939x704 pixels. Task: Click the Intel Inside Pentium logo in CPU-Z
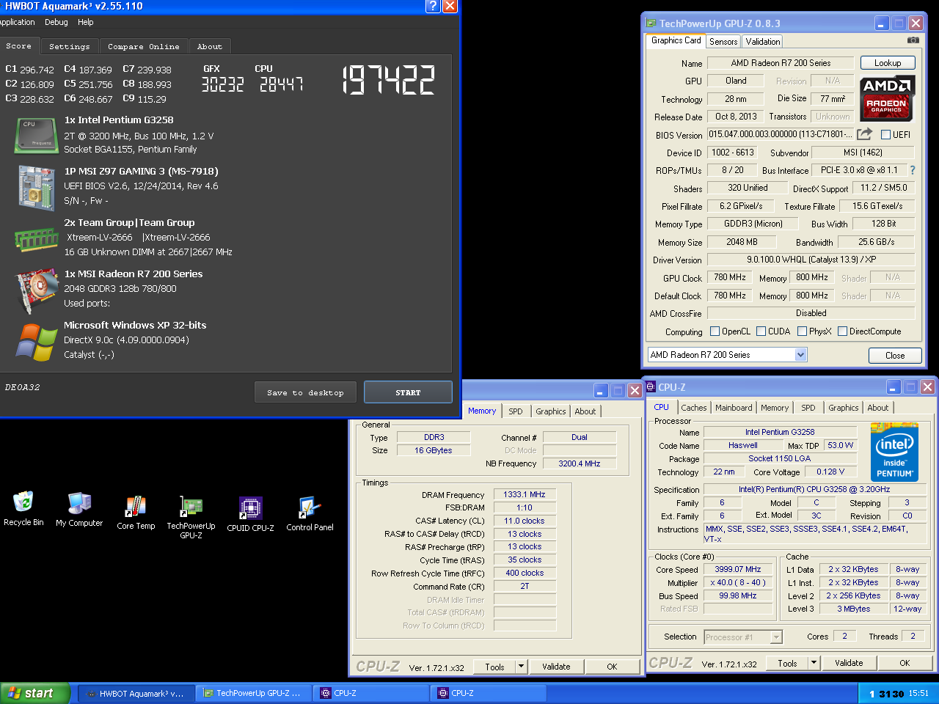click(x=894, y=451)
